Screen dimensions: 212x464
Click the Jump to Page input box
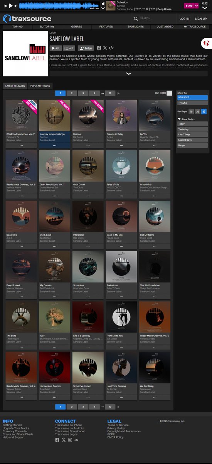[x=169, y=93]
